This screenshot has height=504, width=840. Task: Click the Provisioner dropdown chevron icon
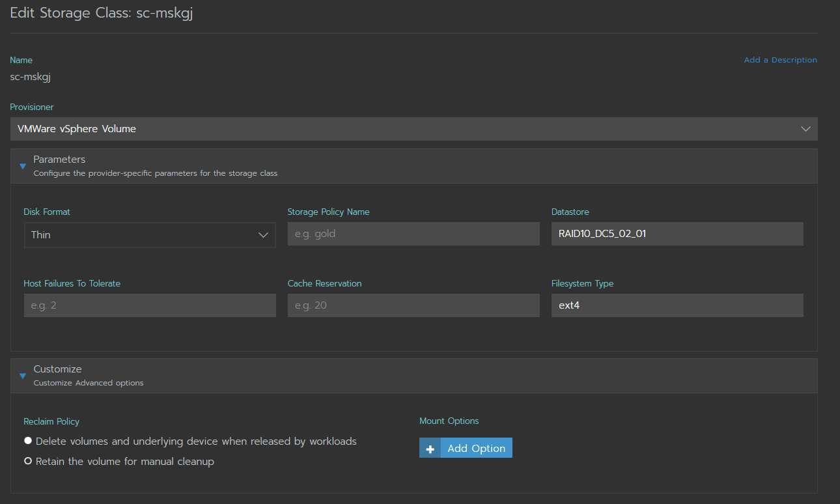[805, 128]
